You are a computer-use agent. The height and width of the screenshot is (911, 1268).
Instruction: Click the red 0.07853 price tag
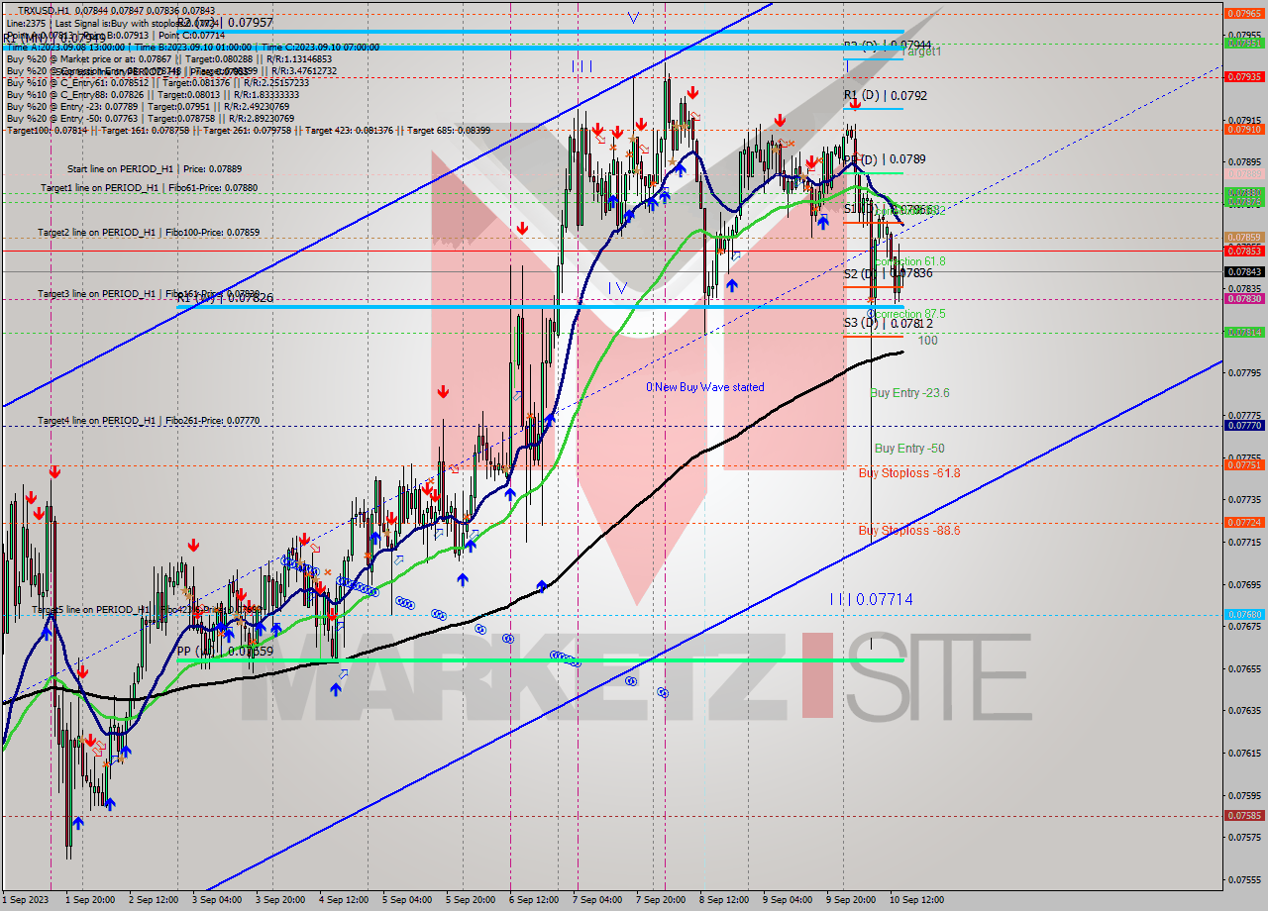tap(1243, 251)
